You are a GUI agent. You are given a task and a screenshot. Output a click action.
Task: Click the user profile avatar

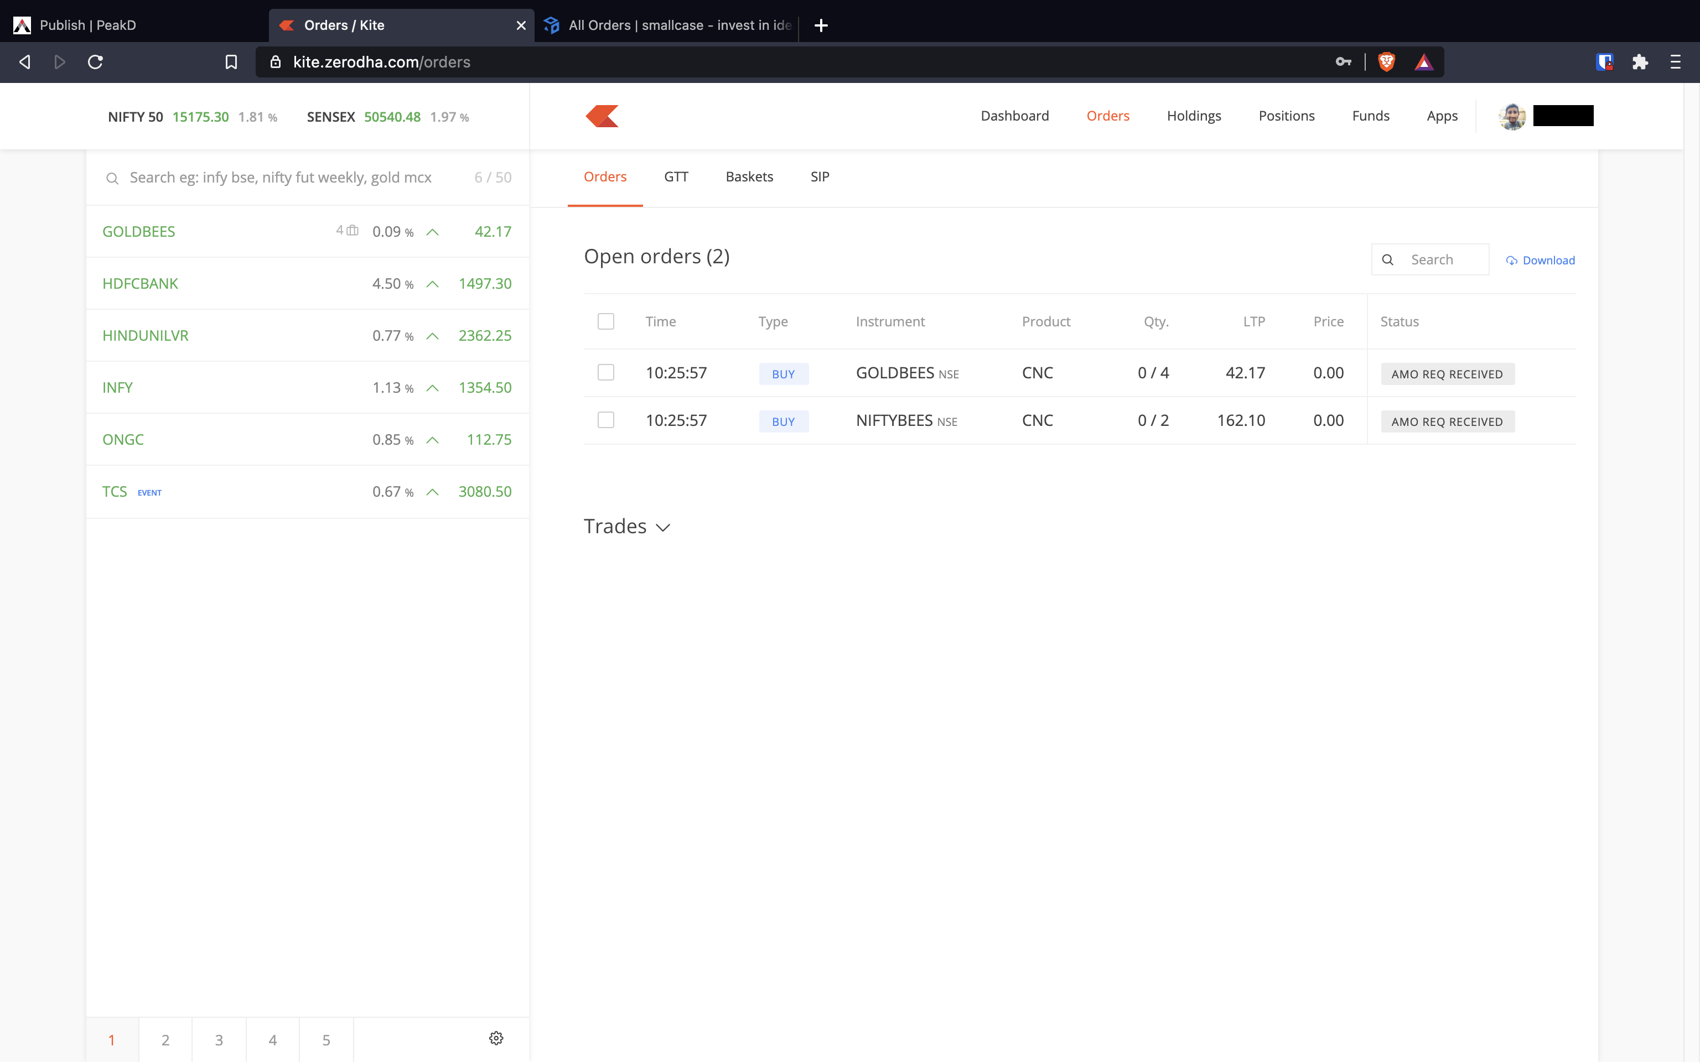click(x=1512, y=116)
